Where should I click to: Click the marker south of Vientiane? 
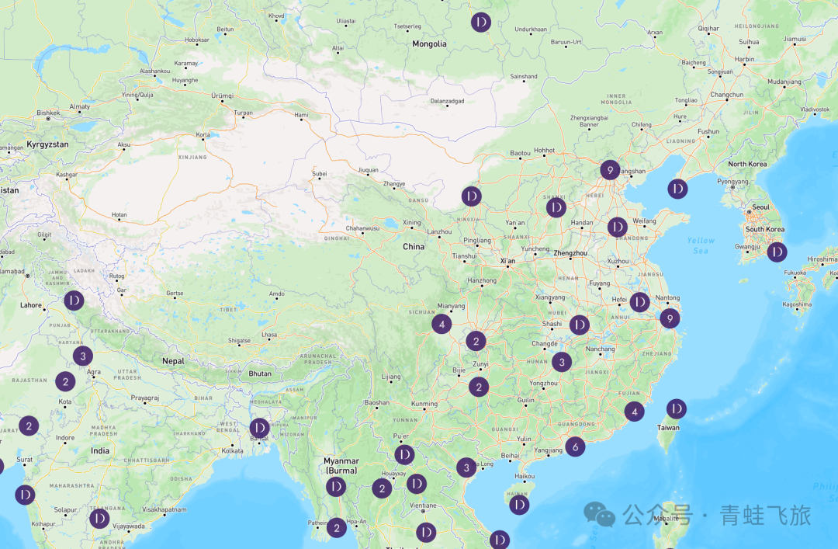pos(426,533)
